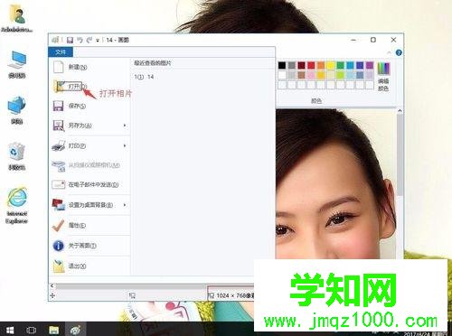Pick the blue-gray color swatch
This screenshot has height=336, width=452.
360,75
